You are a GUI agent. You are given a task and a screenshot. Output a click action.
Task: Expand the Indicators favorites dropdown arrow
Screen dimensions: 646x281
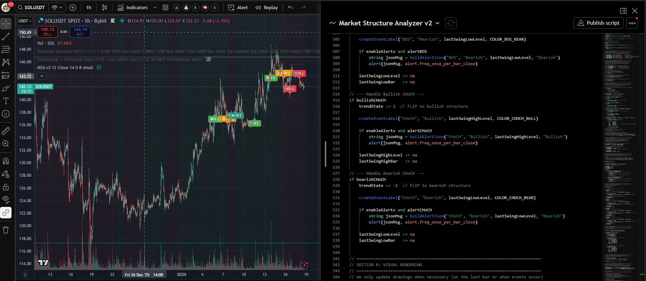pos(155,7)
